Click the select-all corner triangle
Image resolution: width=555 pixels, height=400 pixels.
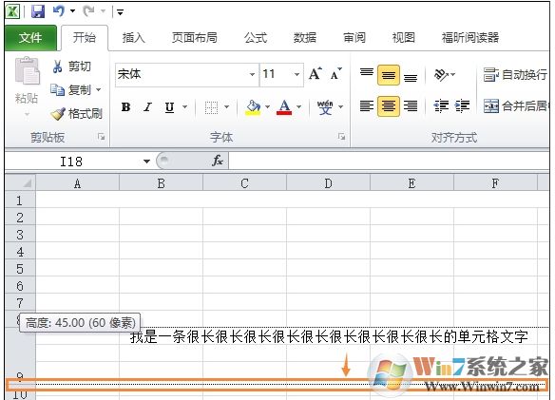tap(28, 183)
